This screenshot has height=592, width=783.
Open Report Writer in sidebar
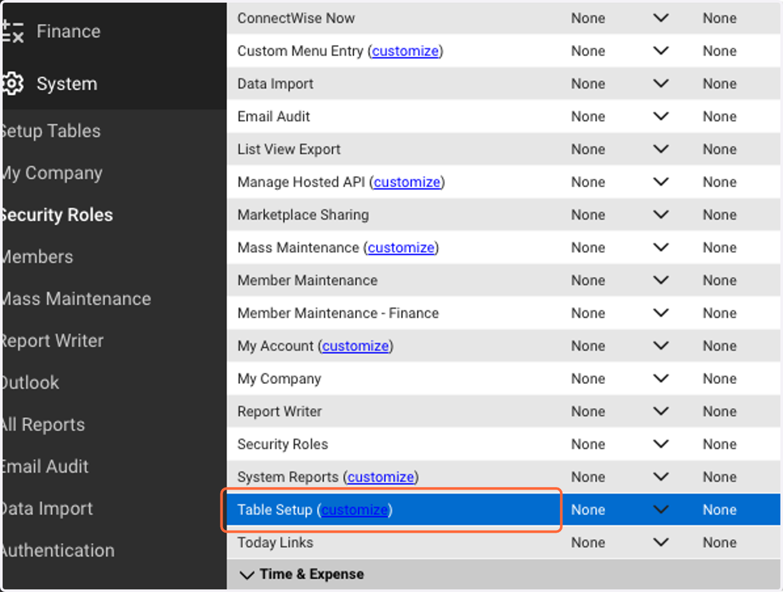(52, 341)
